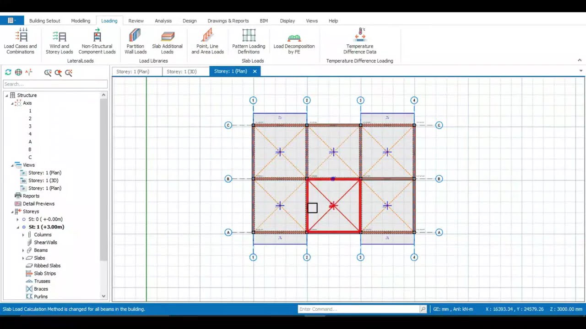Click the axis labels icon in tree toolbar
586x329 pixels.
pos(29,72)
